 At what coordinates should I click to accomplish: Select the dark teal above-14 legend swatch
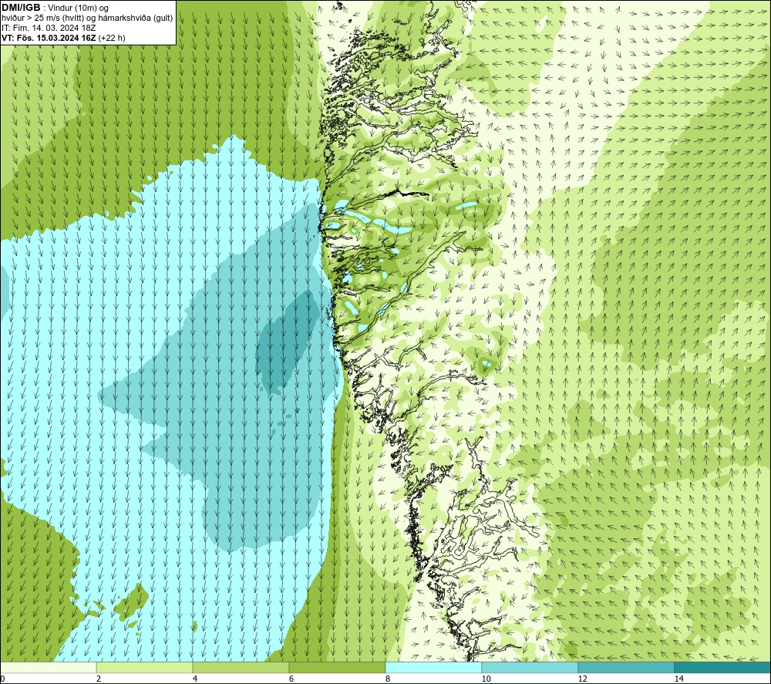point(723,667)
